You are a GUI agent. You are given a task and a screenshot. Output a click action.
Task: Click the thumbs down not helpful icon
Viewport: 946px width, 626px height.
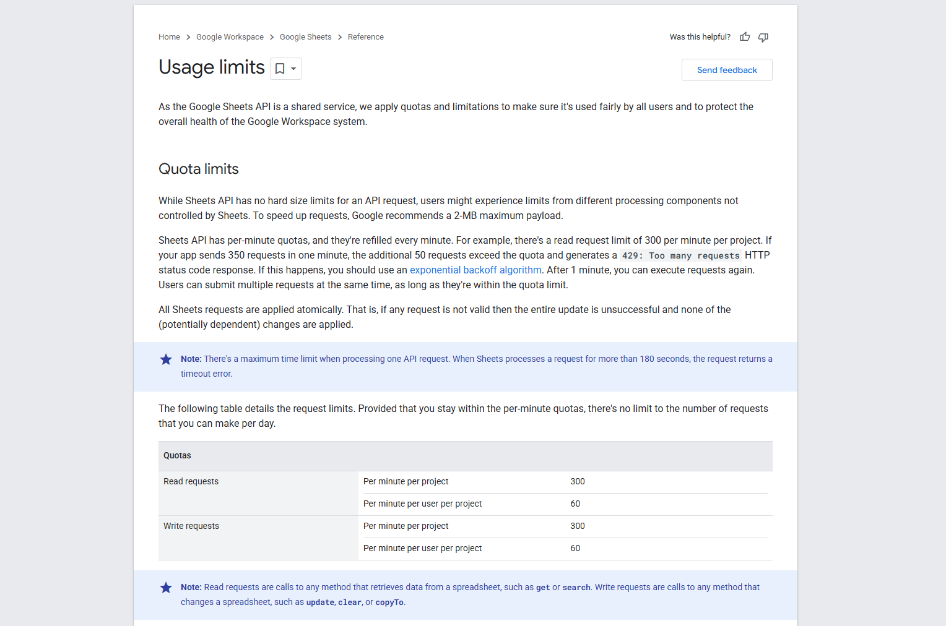[x=763, y=37]
